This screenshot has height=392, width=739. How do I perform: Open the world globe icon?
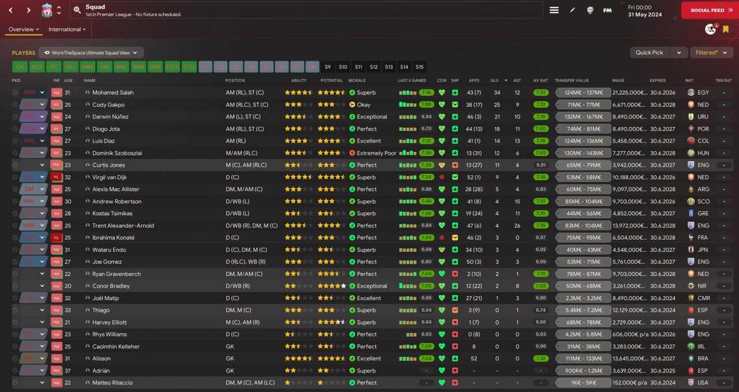(590, 10)
